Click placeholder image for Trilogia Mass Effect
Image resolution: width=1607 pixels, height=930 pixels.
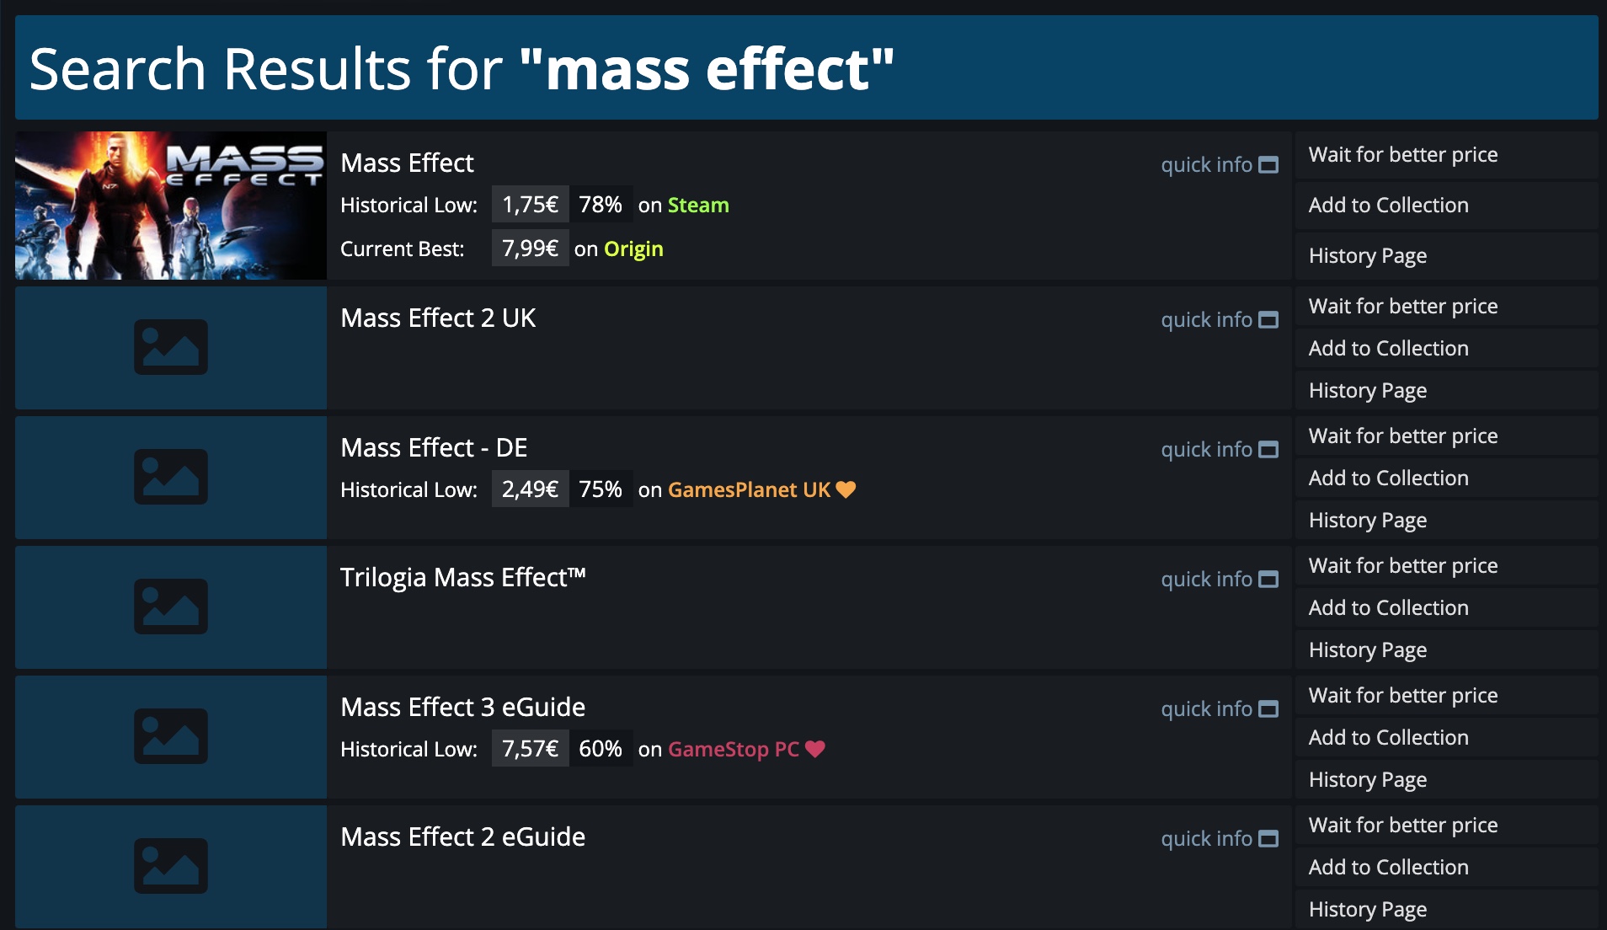pyautogui.click(x=171, y=607)
